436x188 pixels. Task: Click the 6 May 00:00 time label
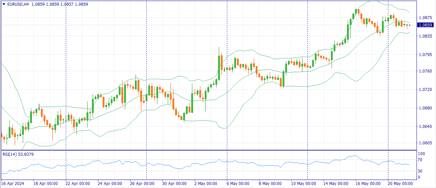coord(238,184)
